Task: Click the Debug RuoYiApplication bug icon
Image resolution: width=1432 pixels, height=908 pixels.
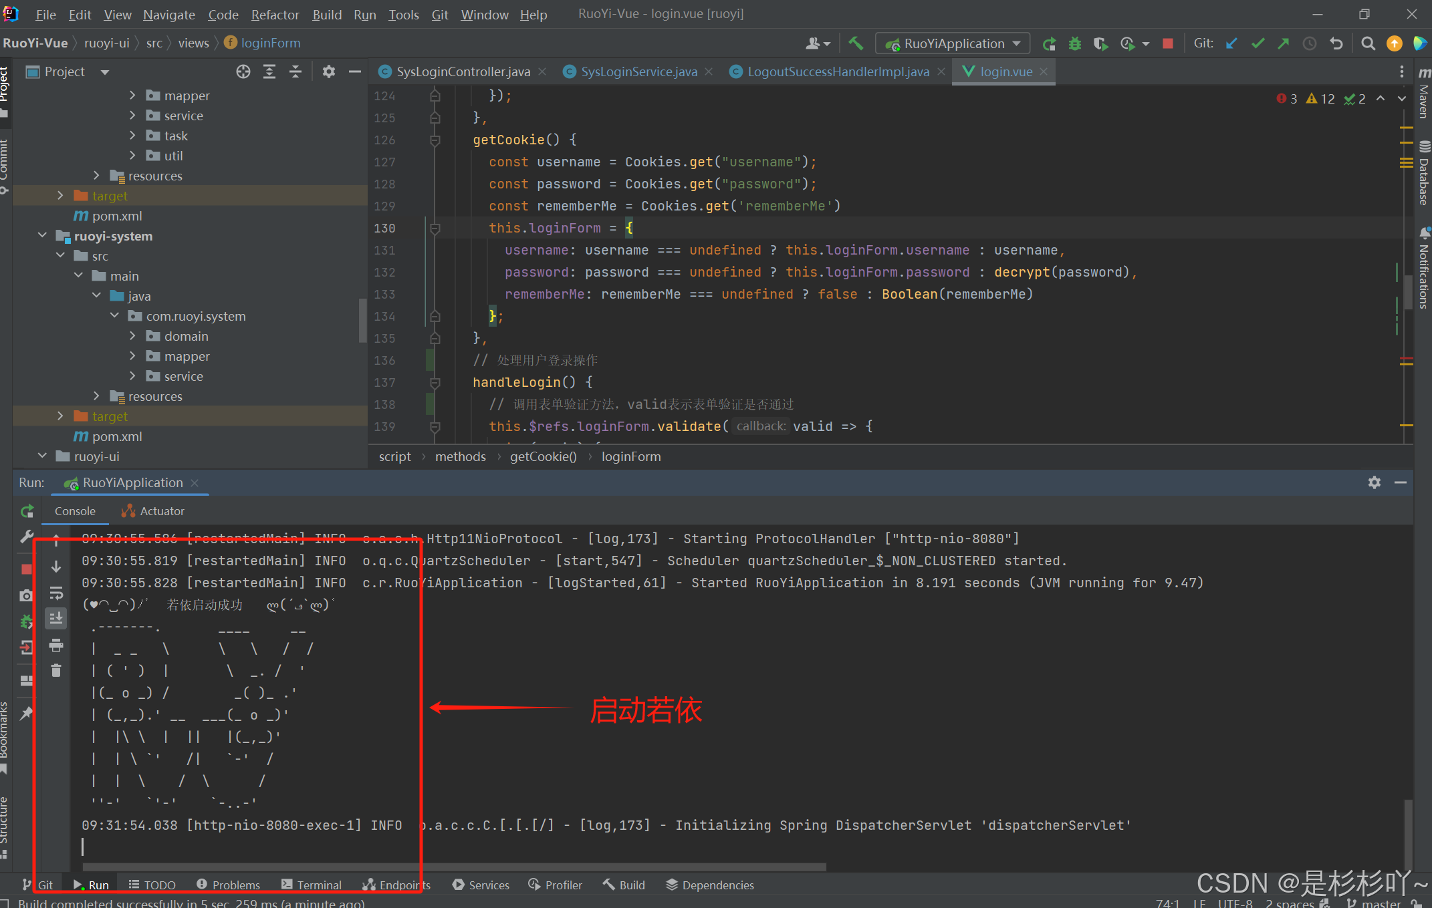Action: click(x=1074, y=43)
